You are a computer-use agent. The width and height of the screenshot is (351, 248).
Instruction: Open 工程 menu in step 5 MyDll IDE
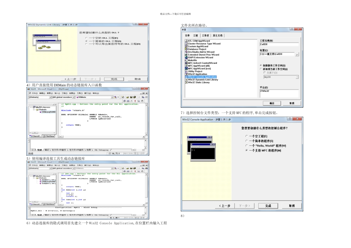pos(64,165)
